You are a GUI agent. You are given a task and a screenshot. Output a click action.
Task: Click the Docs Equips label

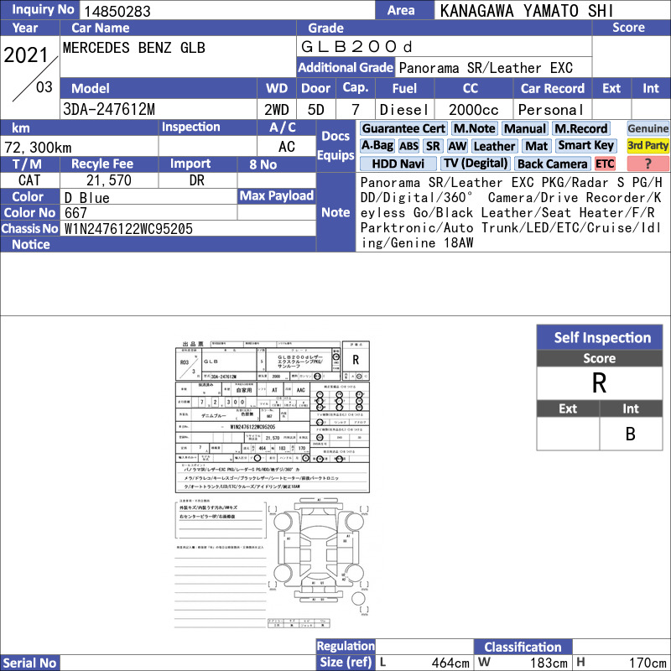click(335, 145)
